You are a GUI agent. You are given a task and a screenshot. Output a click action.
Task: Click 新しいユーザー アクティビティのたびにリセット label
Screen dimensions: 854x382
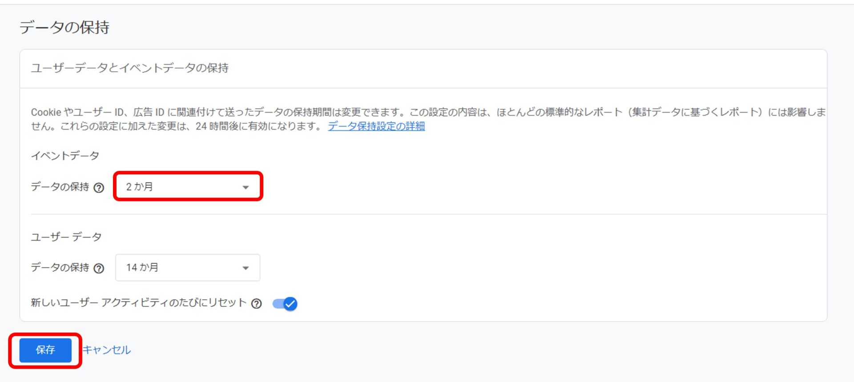(x=139, y=303)
